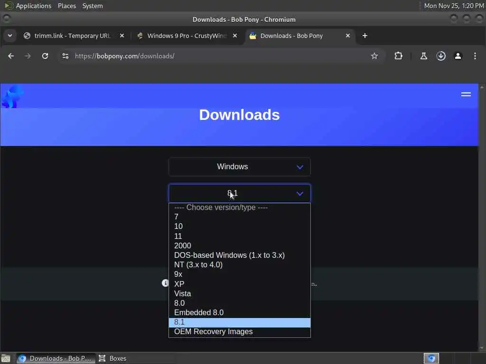The height and width of the screenshot is (364, 486).
Task: Show the downloads toolbar icon
Action: coord(441,56)
